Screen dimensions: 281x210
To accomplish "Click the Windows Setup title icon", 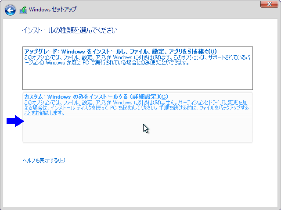I will [23, 10].
